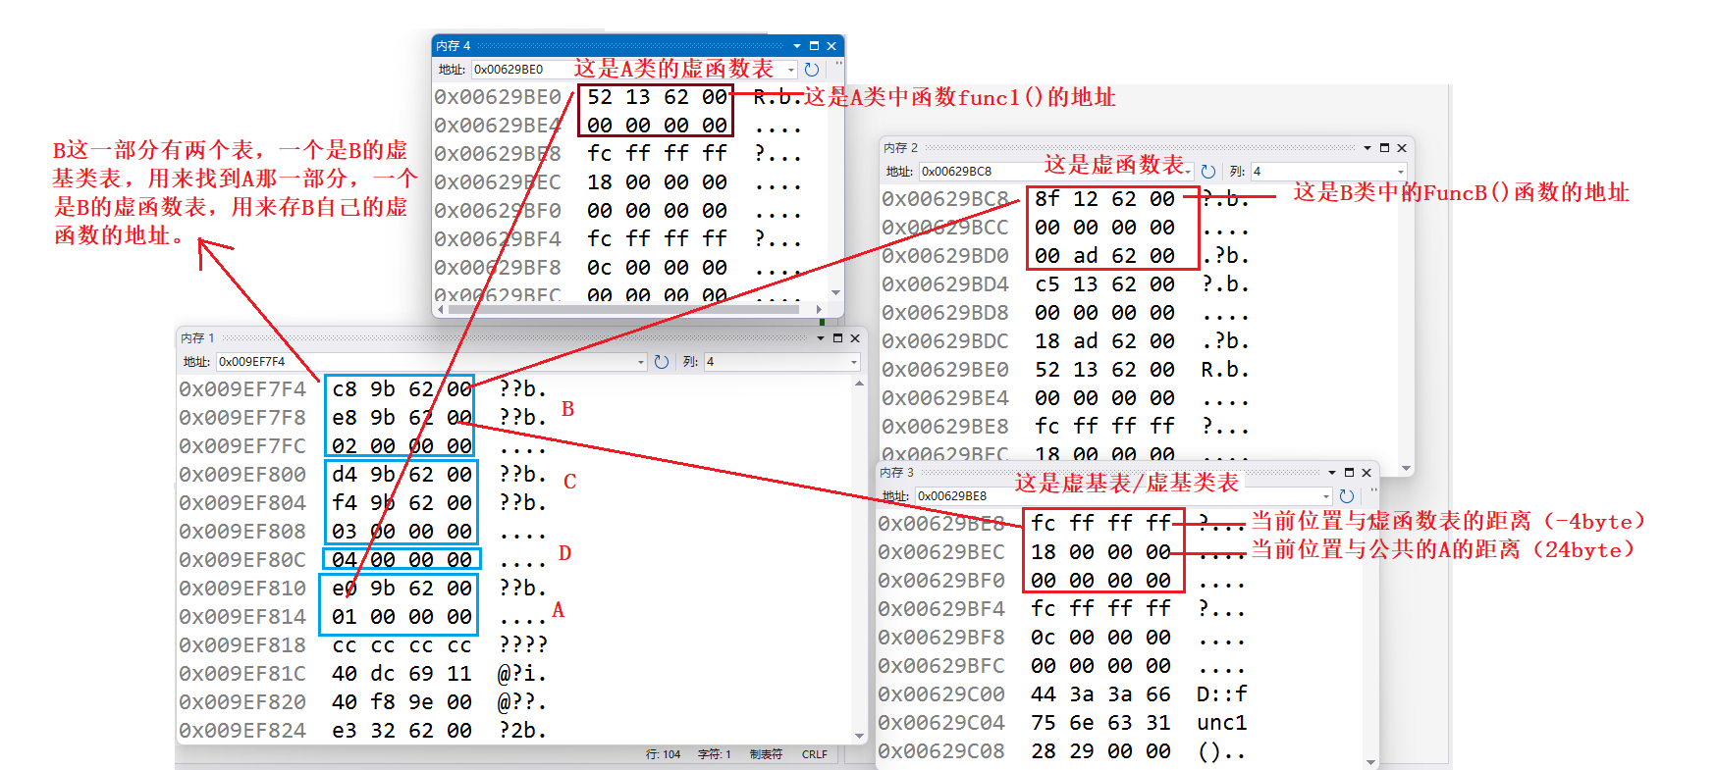
Task: Refresh the 内存 3 memory window
Action: tap(1347, 496)
